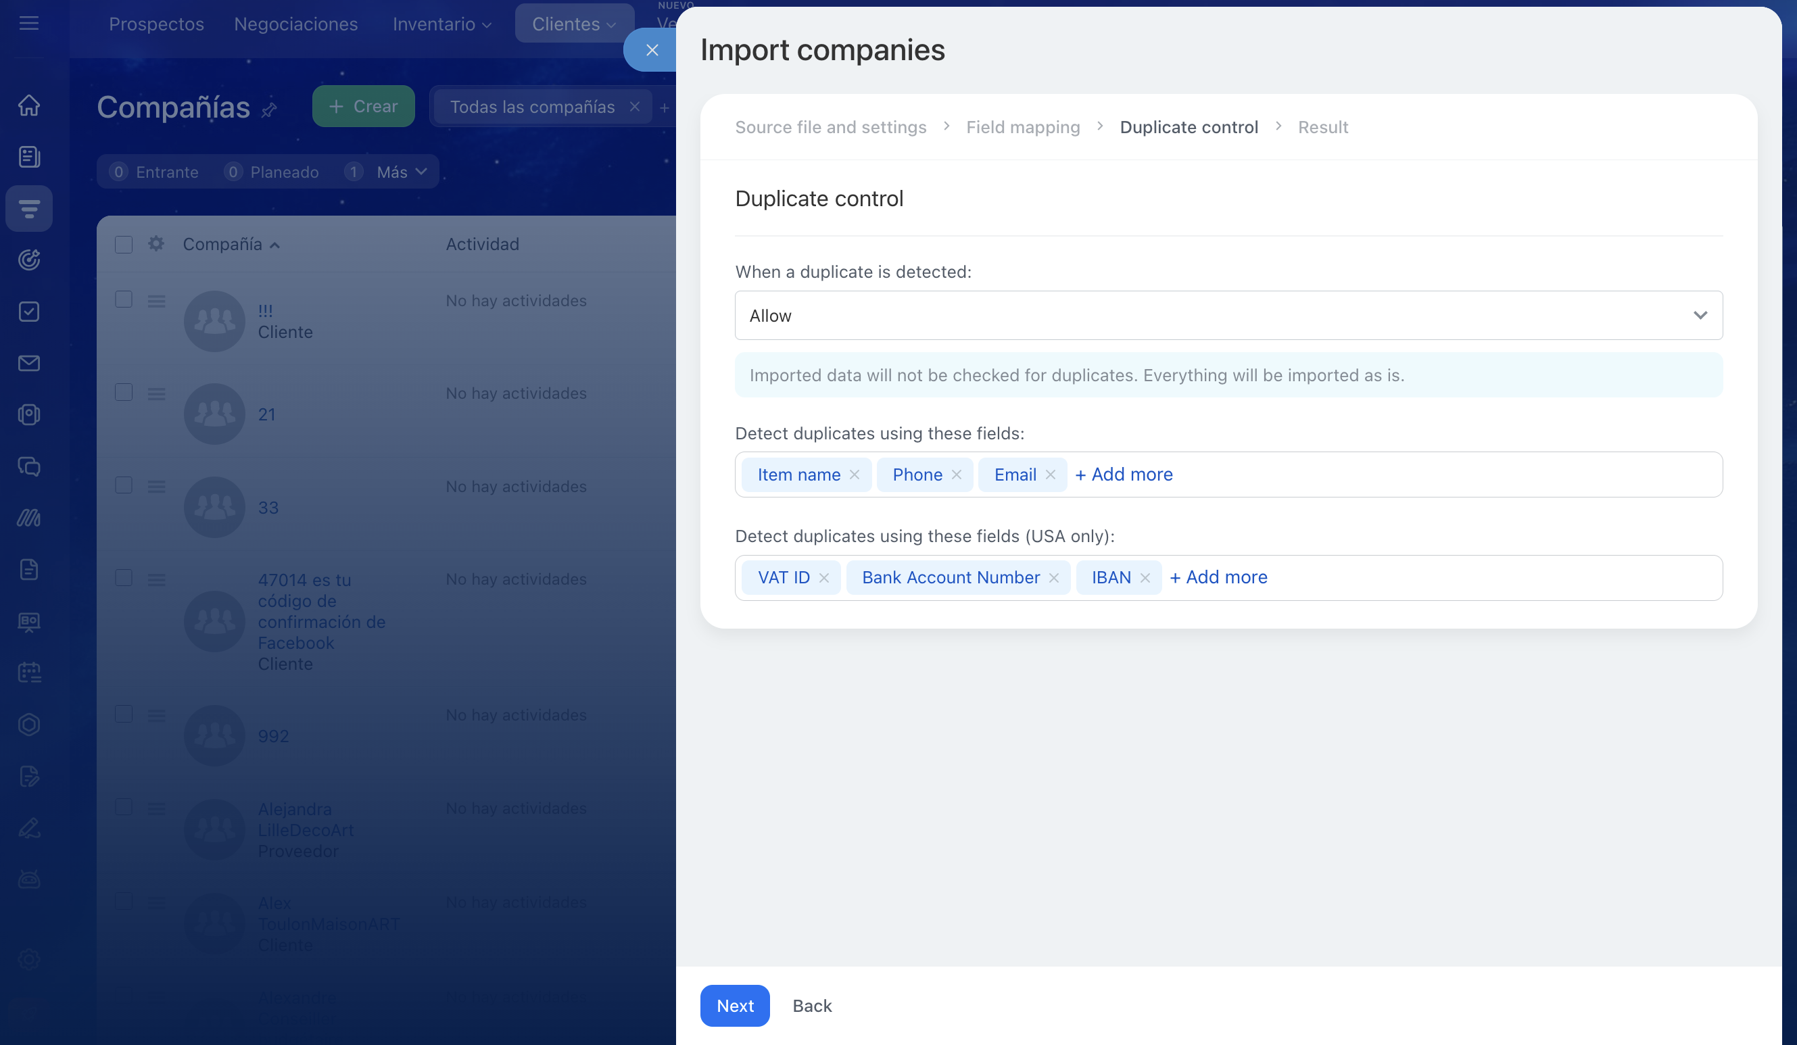
Task: Click the tasks checkmark icon in sidebar
Action: [28, 312]
